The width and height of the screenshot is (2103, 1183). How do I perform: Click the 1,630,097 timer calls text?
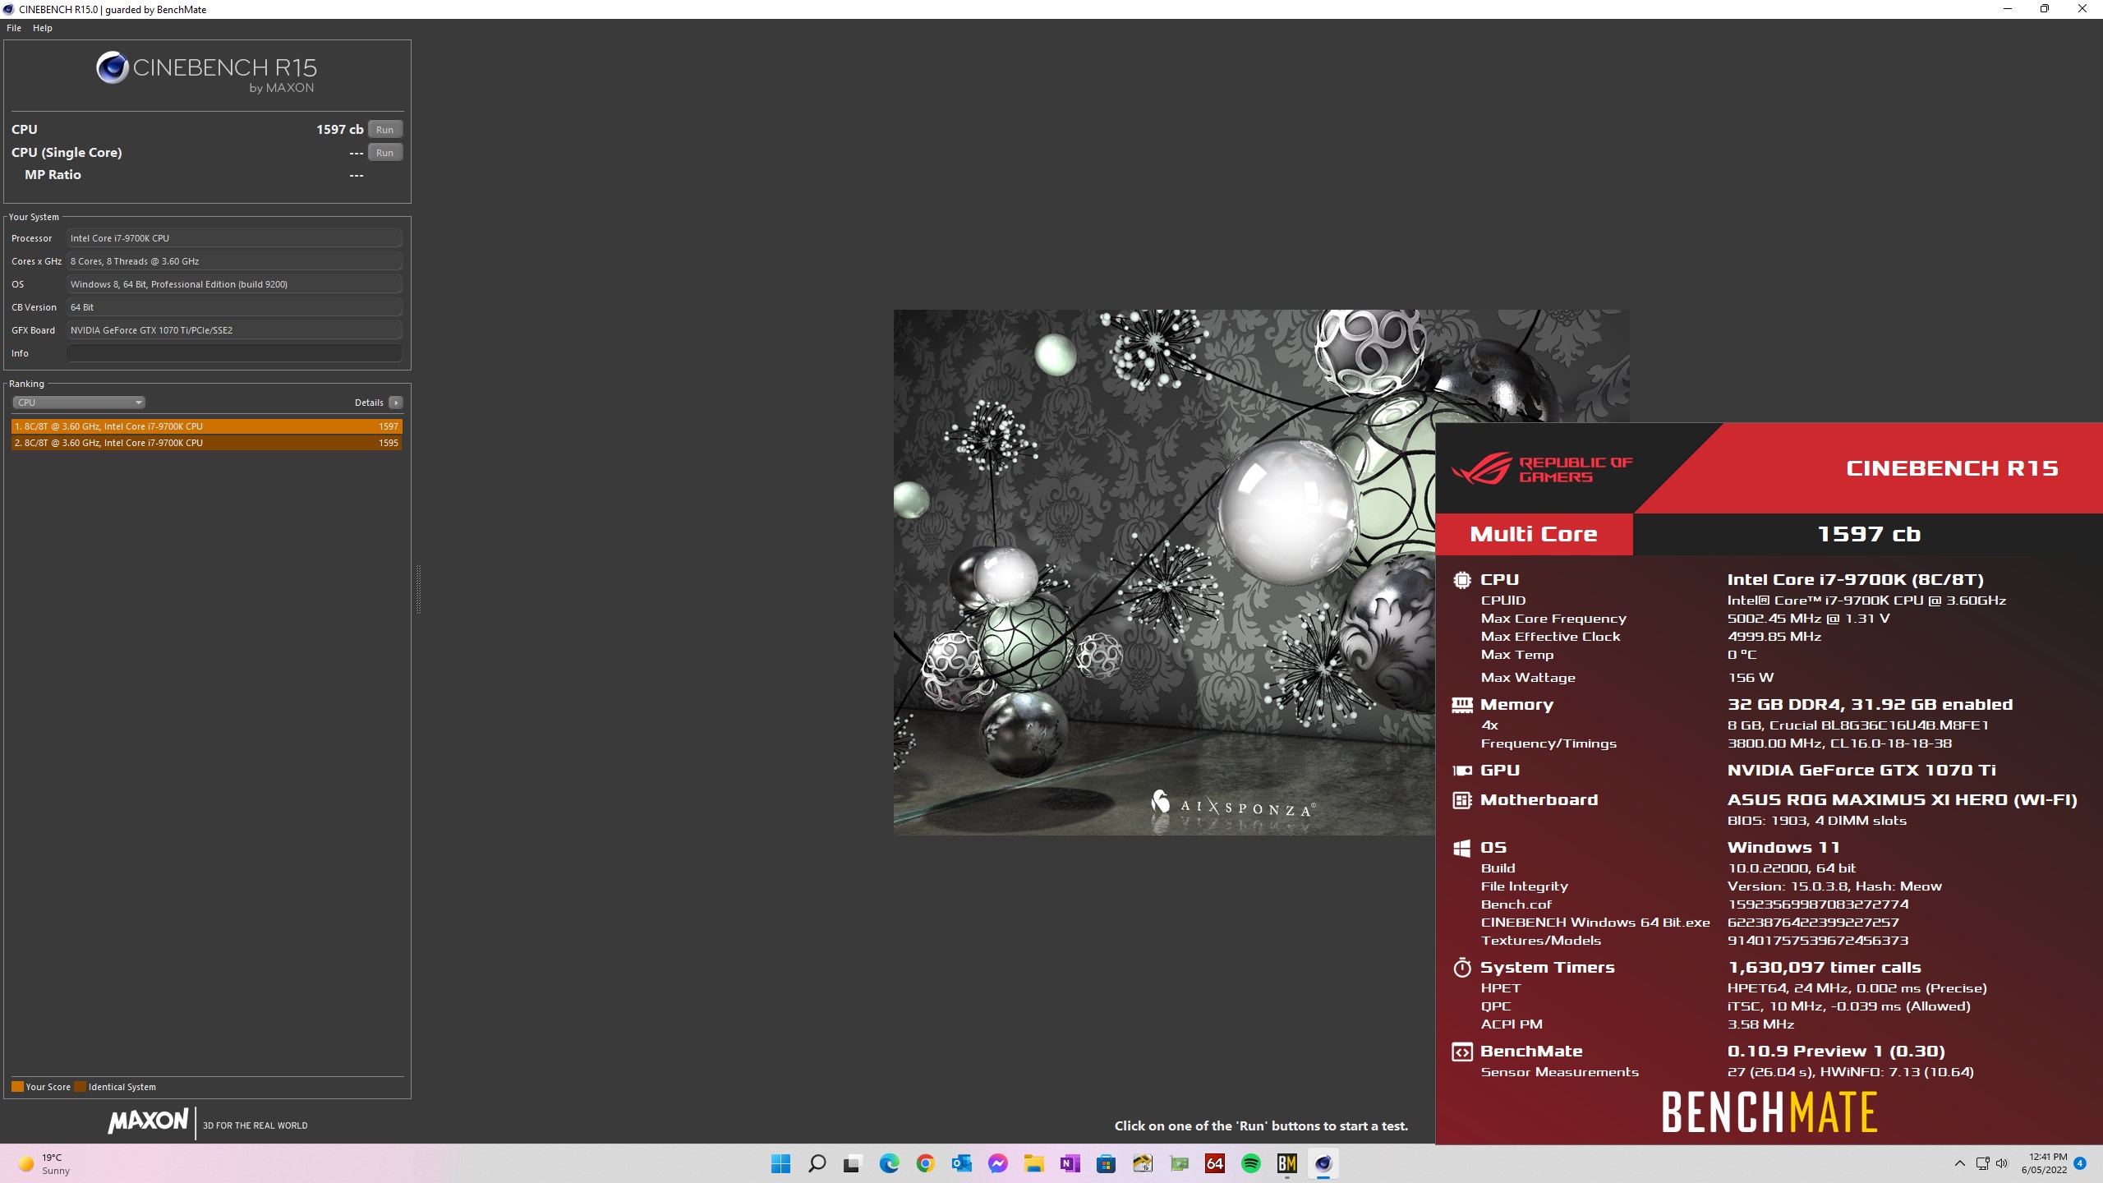point(1824,968)
